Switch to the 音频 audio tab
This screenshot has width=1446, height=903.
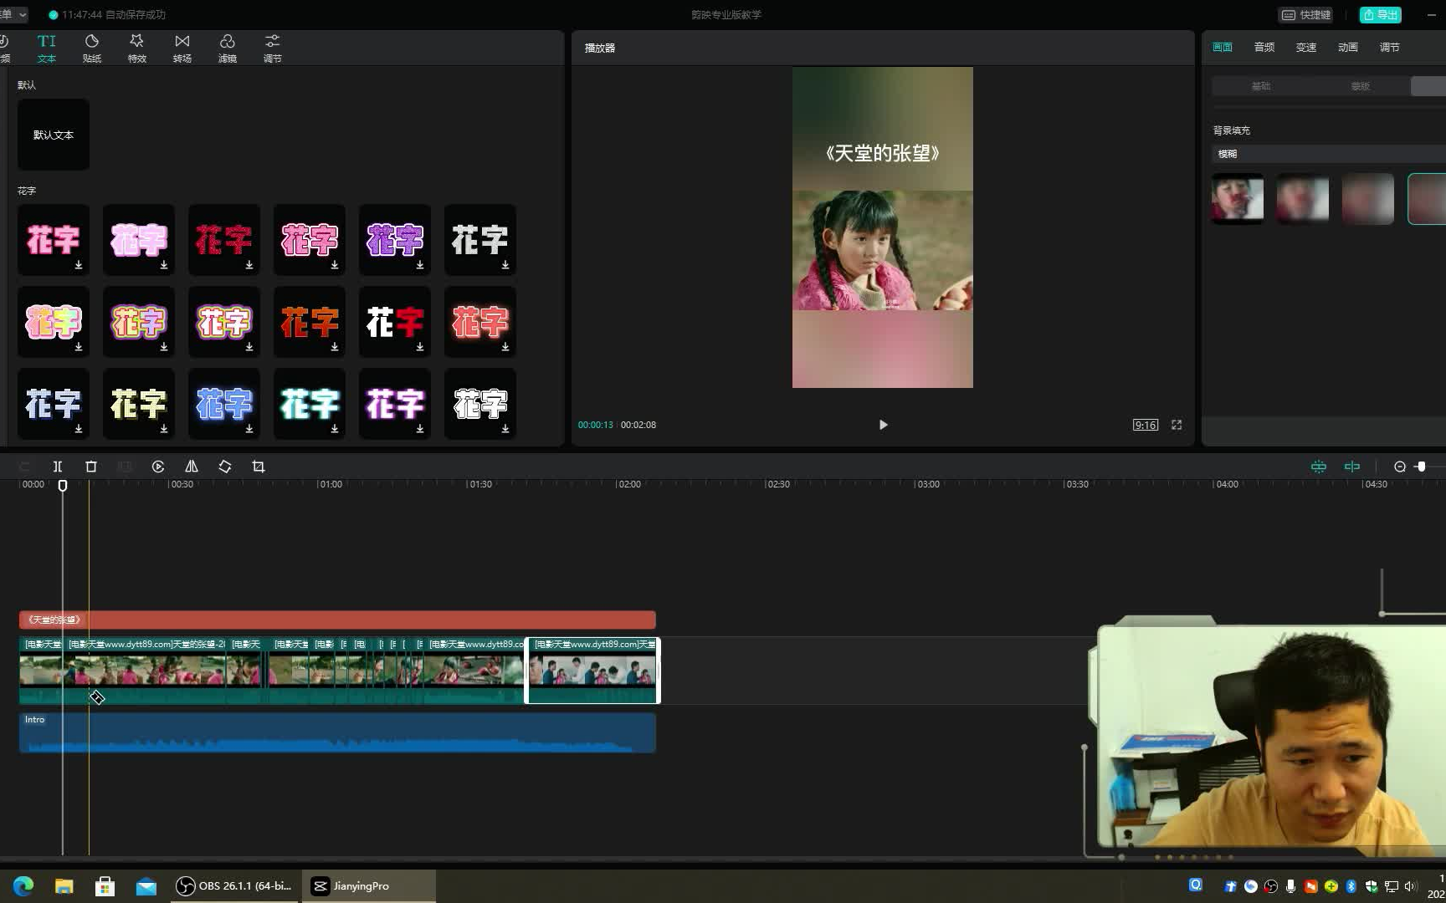(1264, 48)
